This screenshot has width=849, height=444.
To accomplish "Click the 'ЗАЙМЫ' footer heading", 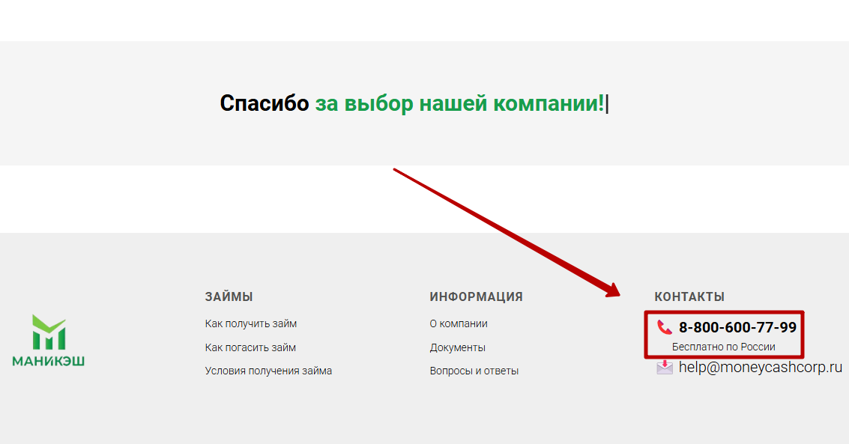I will tap(229, 297).
